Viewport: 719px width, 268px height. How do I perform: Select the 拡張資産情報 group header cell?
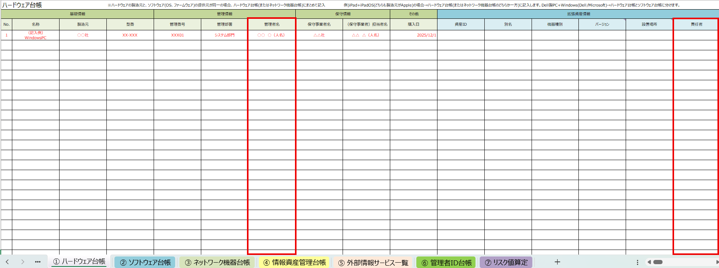pos(578,14)
